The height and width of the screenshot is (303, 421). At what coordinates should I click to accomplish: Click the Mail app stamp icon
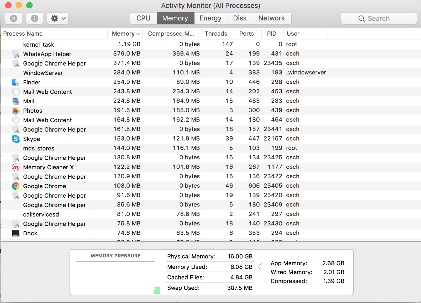[x=16, y=101]
